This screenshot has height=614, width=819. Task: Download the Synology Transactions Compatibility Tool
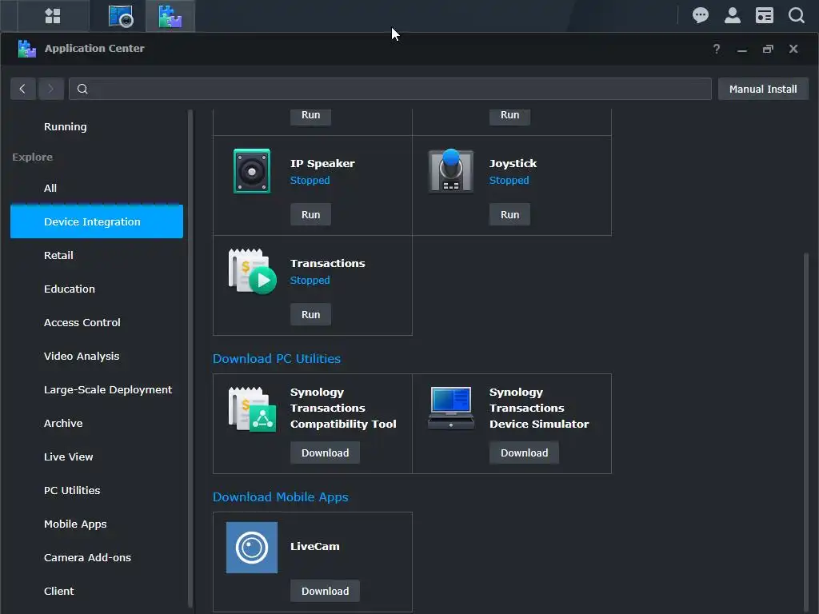coord(325,453)
